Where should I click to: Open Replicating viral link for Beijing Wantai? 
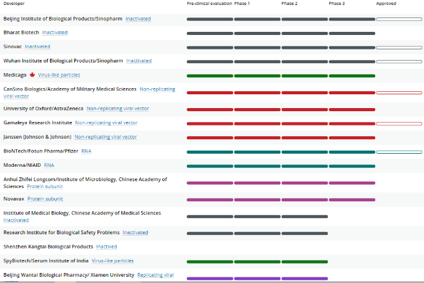point(155,275)
